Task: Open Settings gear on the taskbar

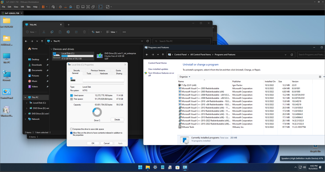Action: (155, 167)
